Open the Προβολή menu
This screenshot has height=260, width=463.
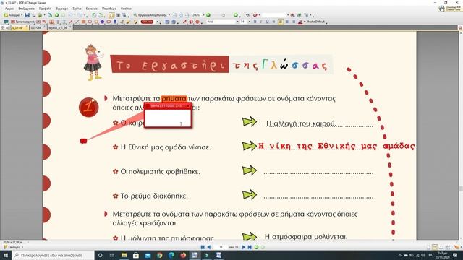(45, 9)
